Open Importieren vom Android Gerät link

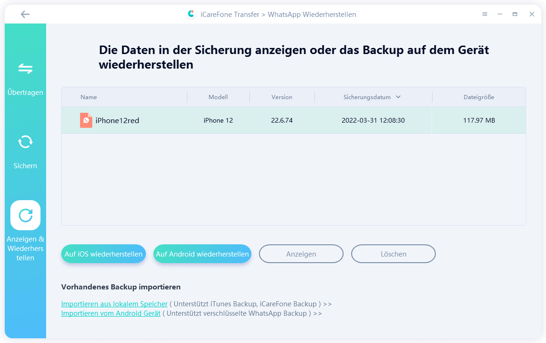tap(111, 313)
